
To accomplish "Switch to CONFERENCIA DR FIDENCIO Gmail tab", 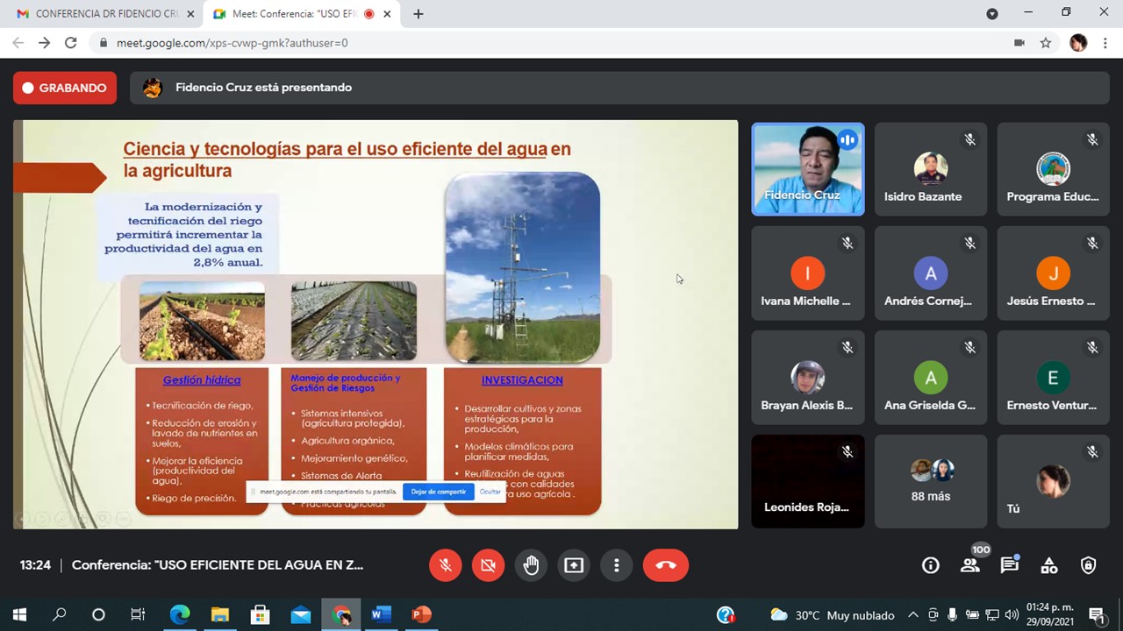I will (x=102, y=14).
